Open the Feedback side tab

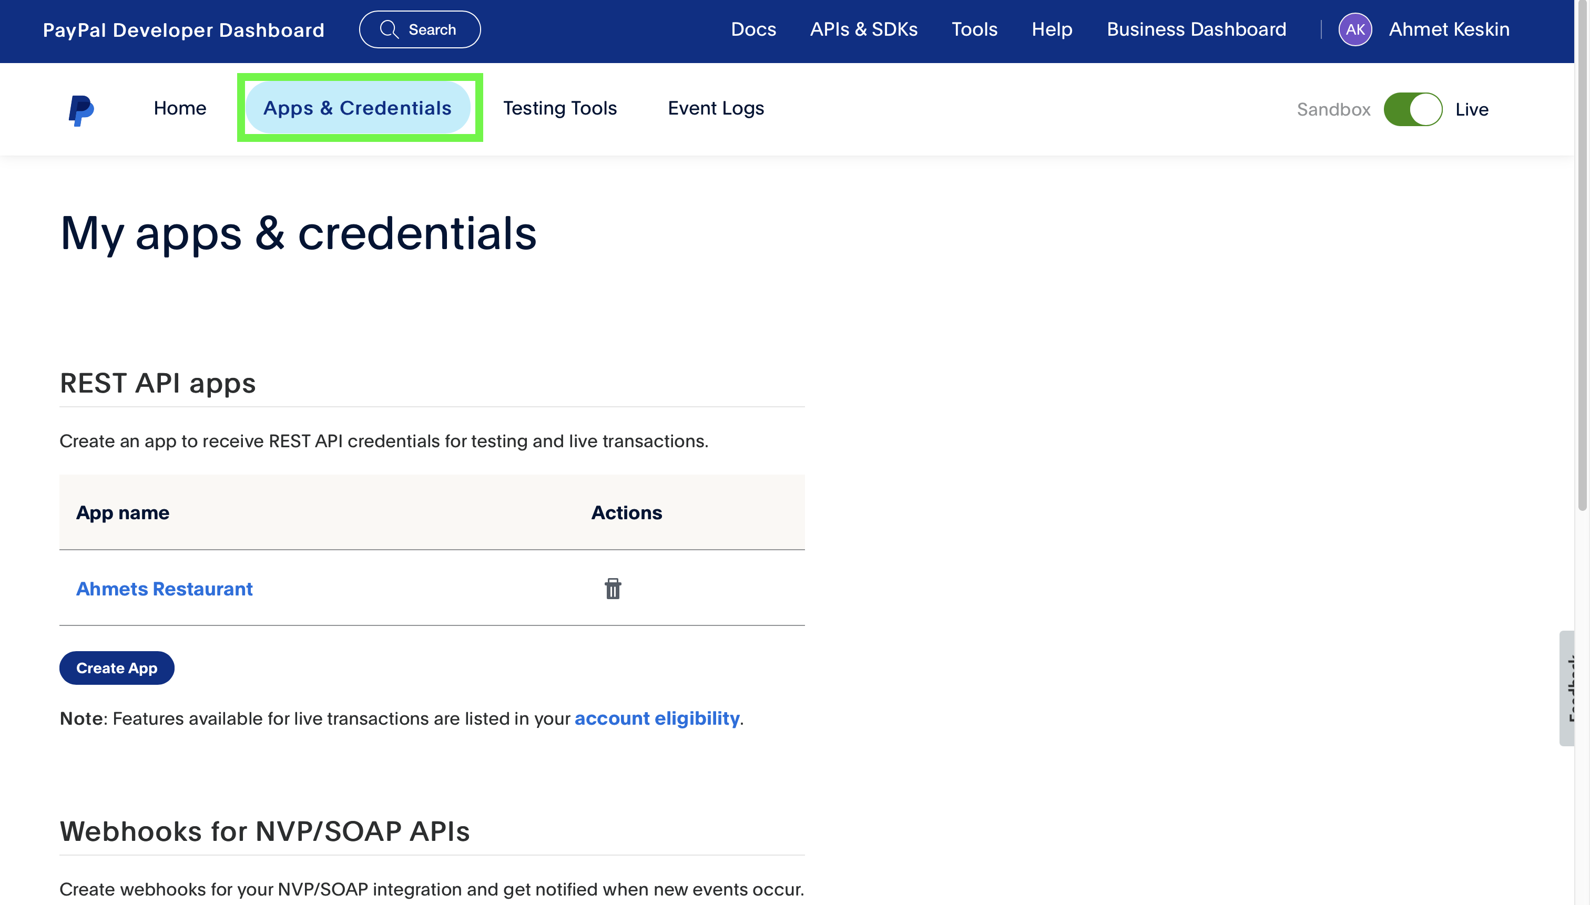pyautogui.click(x=1567, y=688)
